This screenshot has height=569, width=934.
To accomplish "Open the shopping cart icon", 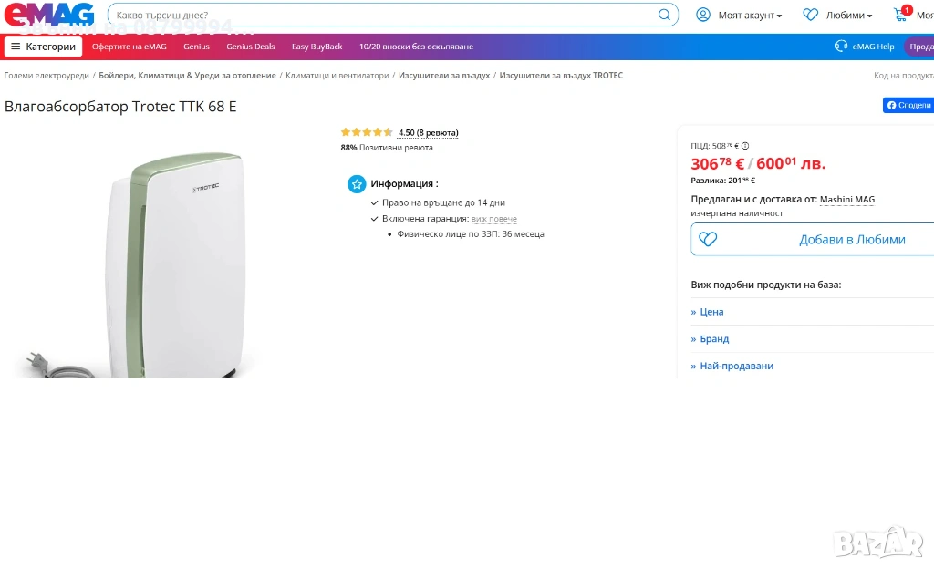I will point(901,15).
